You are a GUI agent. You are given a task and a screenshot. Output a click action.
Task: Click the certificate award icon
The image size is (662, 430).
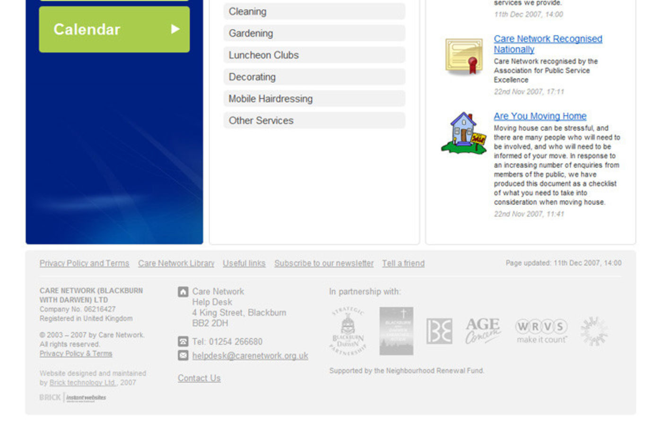coord(464,57)
